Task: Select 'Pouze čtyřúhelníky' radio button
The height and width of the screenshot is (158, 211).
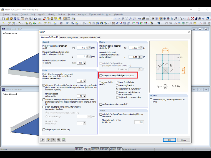Action: 117,82
